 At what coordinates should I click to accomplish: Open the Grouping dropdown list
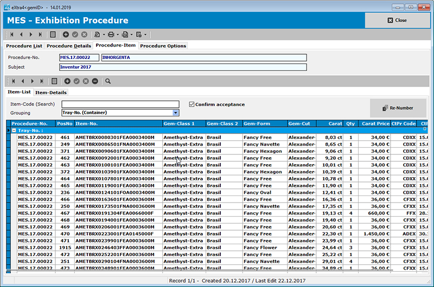click(175, 113)
